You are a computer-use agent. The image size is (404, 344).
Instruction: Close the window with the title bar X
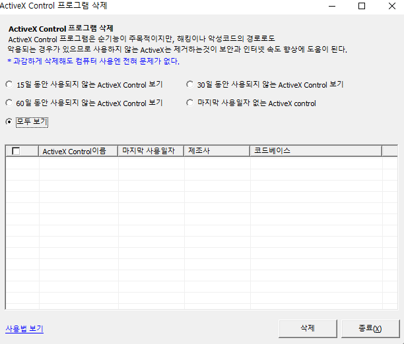pyautogui.click(x=392, y=6)
